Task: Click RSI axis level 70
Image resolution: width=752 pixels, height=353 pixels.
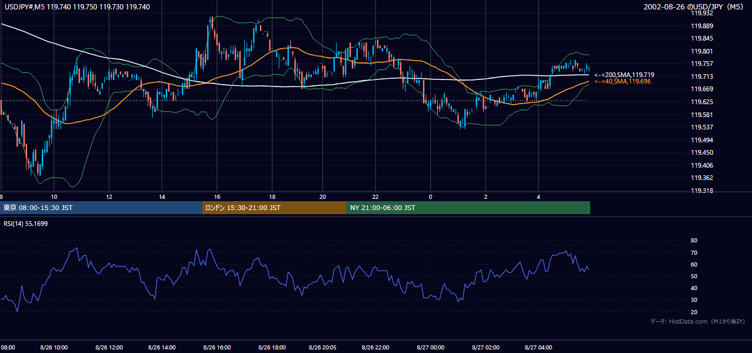Action: coord(694,252)
